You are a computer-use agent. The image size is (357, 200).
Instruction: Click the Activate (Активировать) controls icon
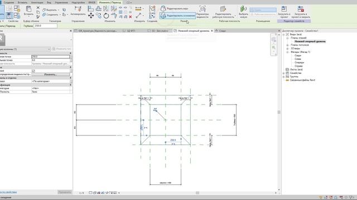(78, 9)
